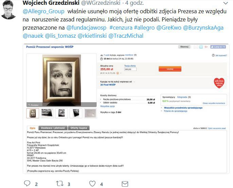Viewport: 233px width, 188px height.
Task: Click the orange Licytuj button
Action: point(170,69)
